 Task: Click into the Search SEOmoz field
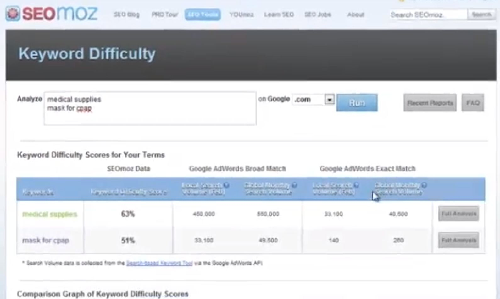click(x=428, y=14)
